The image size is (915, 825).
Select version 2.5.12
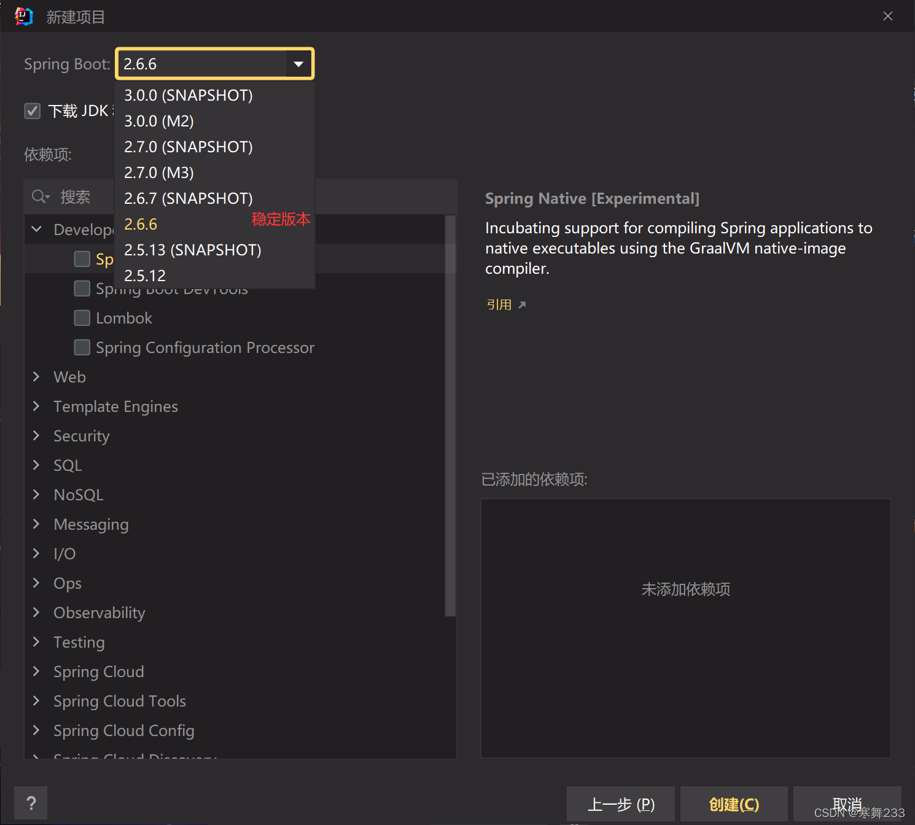[215, 276]
